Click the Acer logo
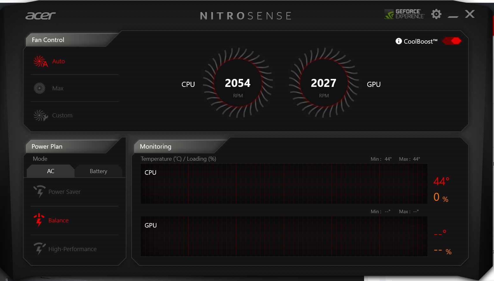This screenshot has height=281, width=494. coord(40,16)
